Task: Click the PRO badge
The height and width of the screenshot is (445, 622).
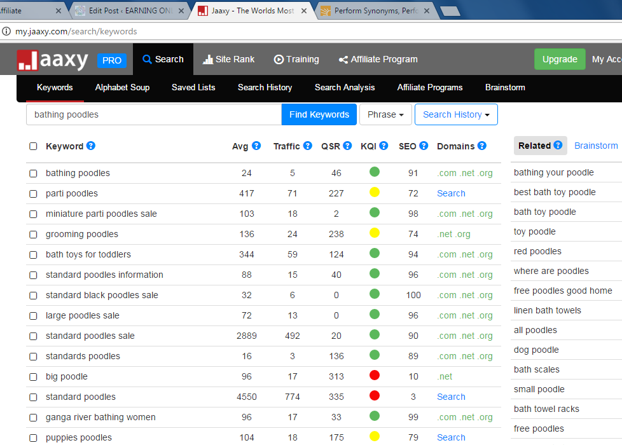Action: [x=112, y=60]
